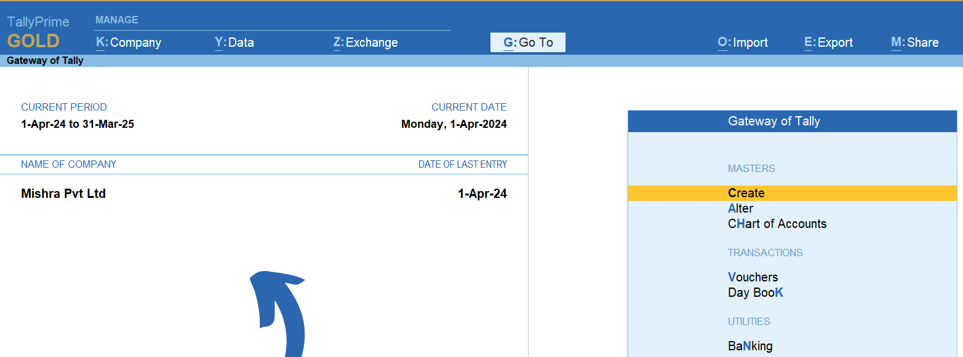Open the Day Book
This screenshot has height=357, width=963.
[x=755, y=292]
